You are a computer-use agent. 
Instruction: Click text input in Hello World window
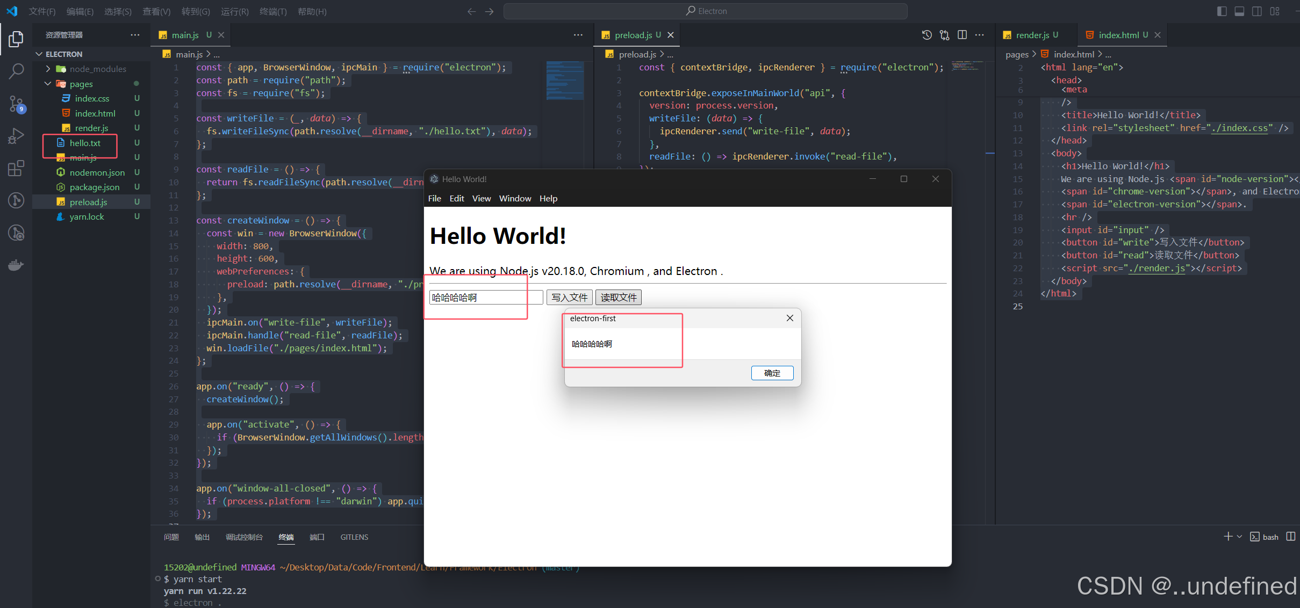[x=486, y=297]
